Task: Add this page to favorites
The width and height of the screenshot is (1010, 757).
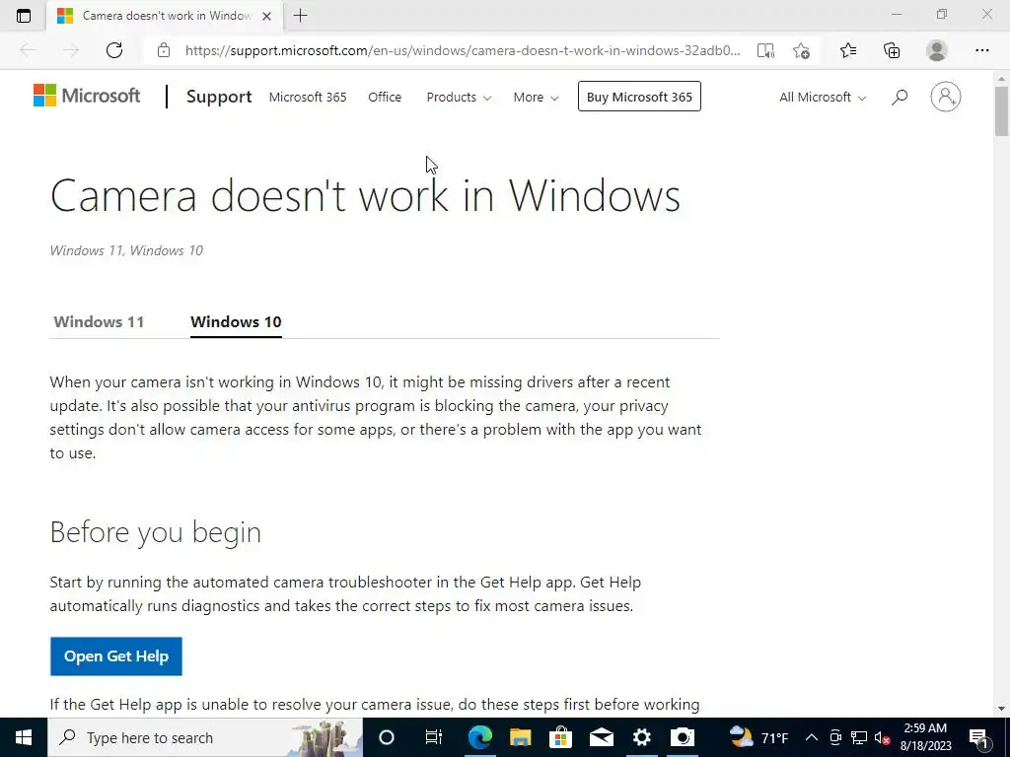Action: tap(801, 50)
